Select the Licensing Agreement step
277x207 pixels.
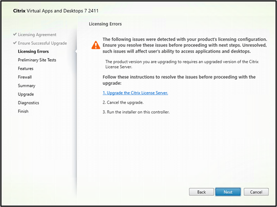point(37,34)
